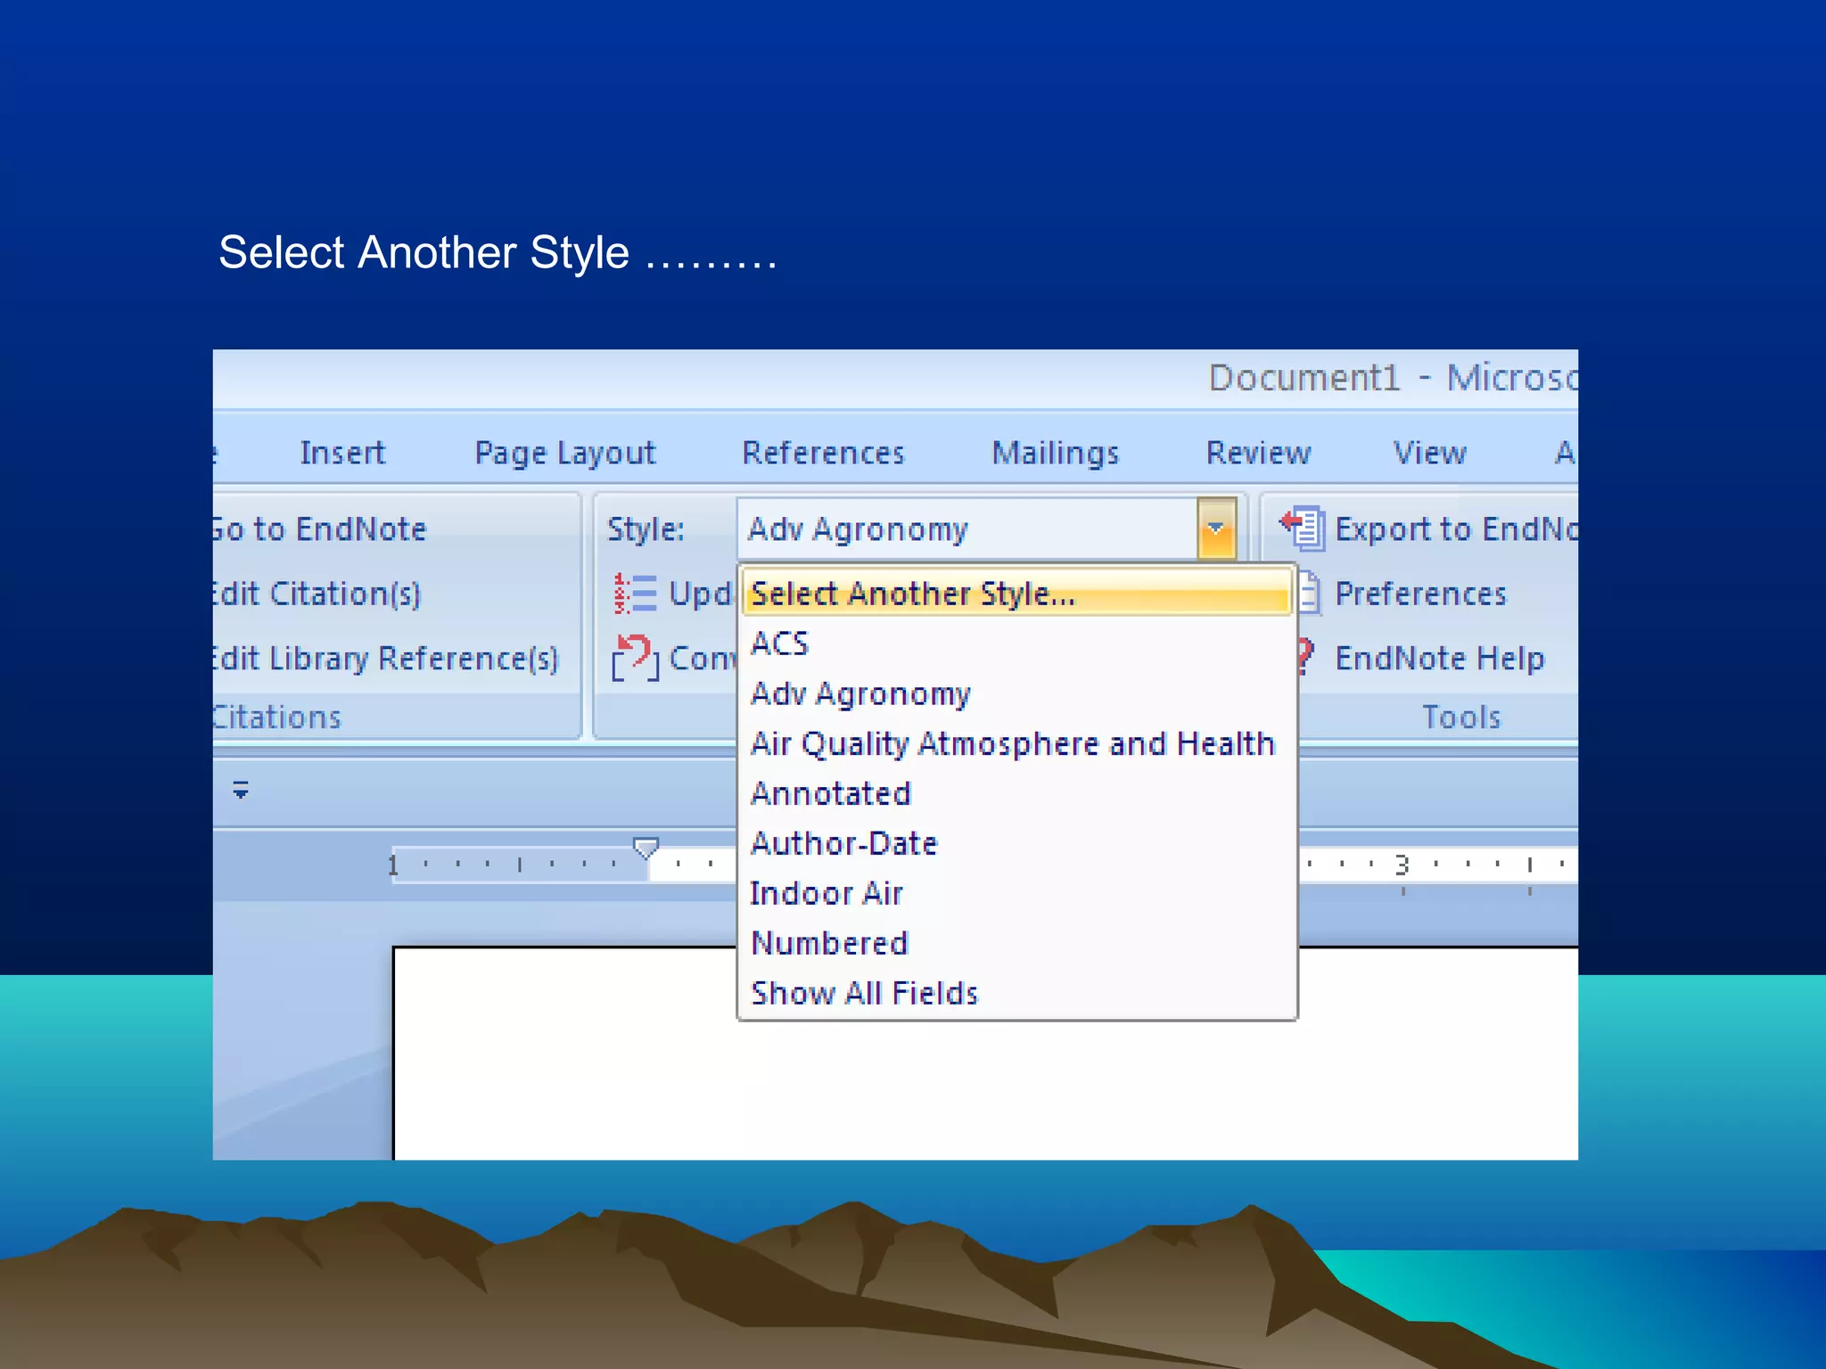Click the Quick Access toolbar customize arrow
The image size is (1826, 1369).
241,790
